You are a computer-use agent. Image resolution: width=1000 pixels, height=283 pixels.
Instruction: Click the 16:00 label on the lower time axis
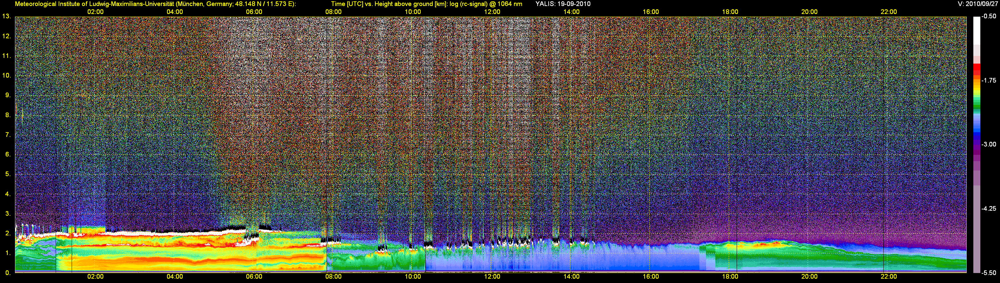pyautogui.click(x=651, y=277)
